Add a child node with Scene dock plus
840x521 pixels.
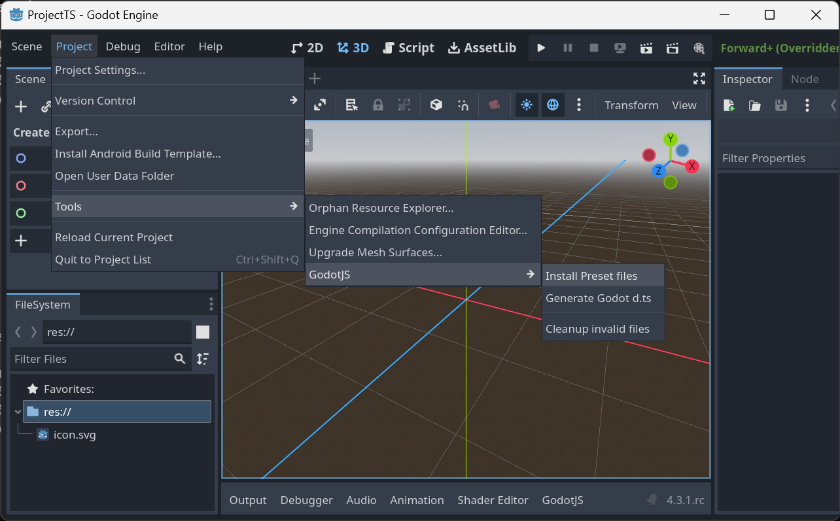click(x=21, y=107)
